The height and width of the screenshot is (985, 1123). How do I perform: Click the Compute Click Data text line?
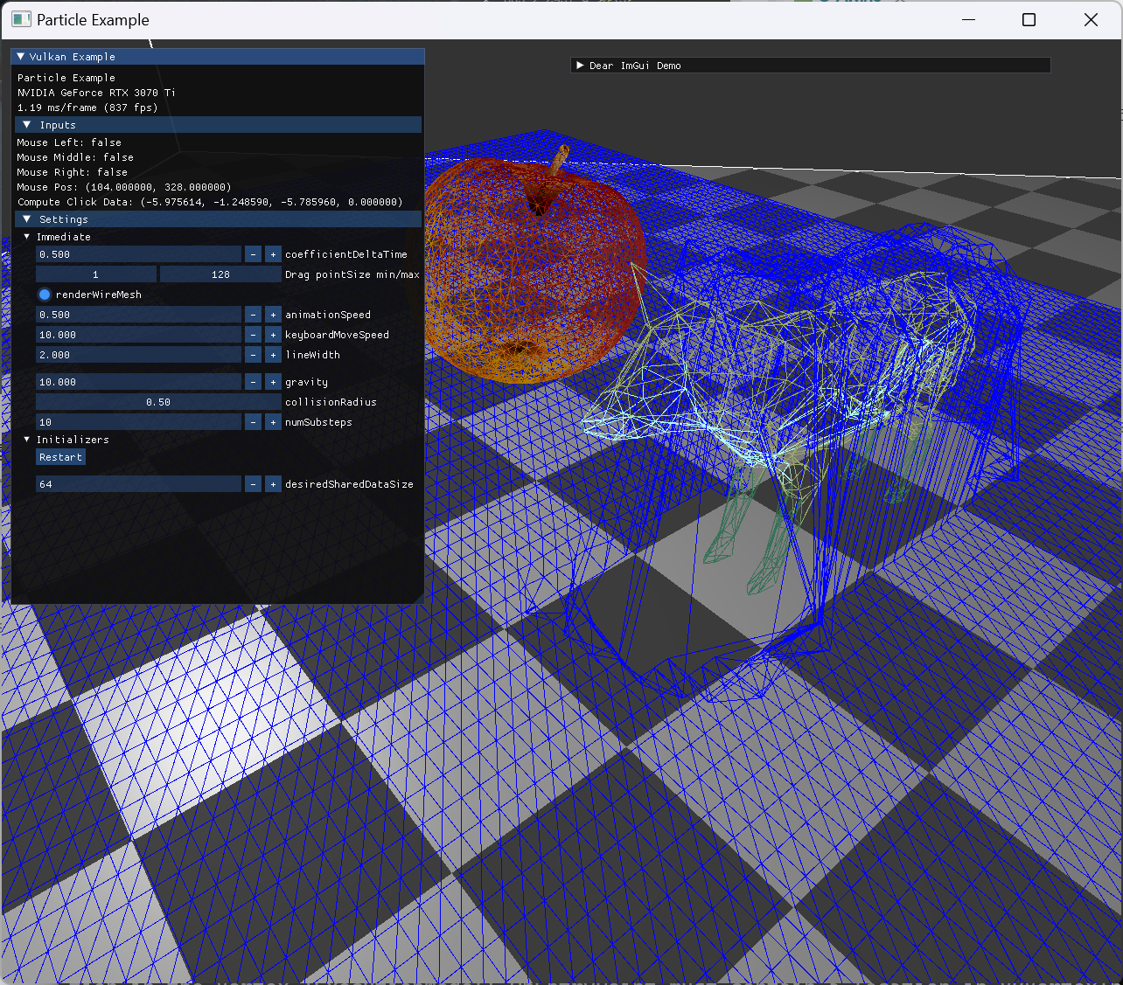click(210, 202)
